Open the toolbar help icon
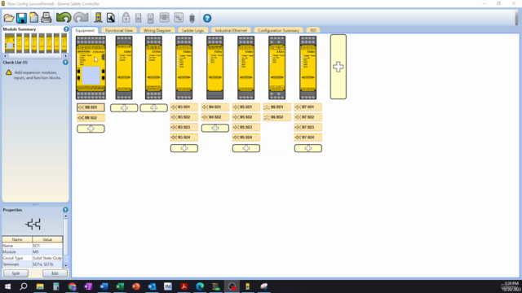This screenshot has width=522, height=293. pos(207,18)
